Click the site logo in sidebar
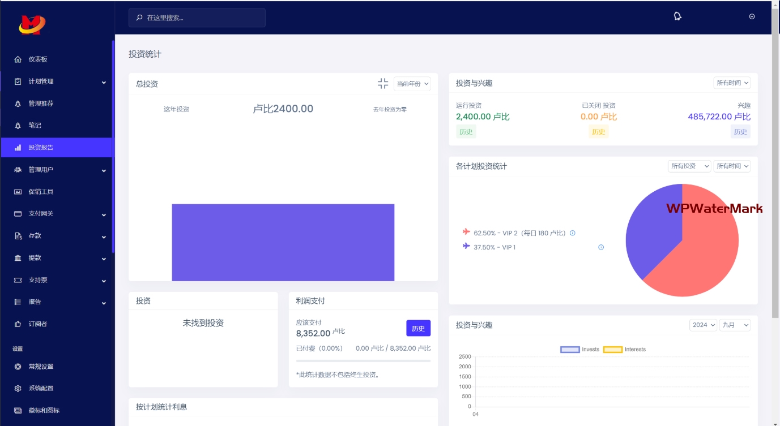This screenshot has width=780, height=426. coord(32,24)
